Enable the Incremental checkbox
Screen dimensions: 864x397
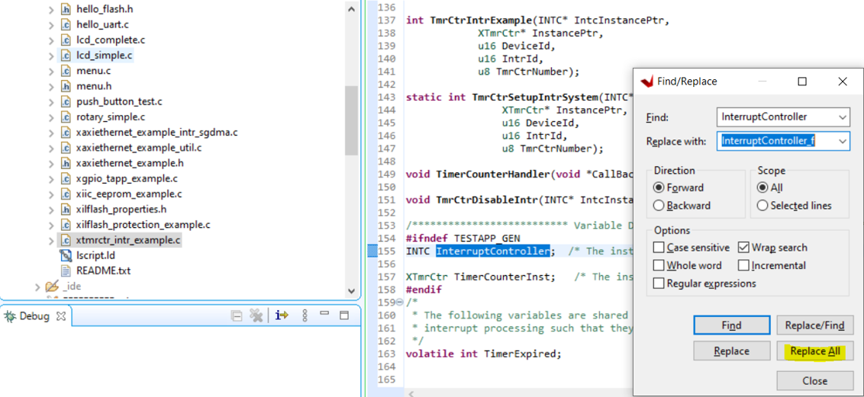click(x=743, y=266)
